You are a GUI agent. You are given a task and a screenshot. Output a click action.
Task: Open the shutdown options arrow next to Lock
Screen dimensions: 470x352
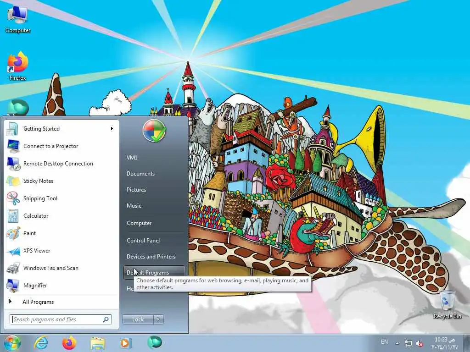click(158, 319)
